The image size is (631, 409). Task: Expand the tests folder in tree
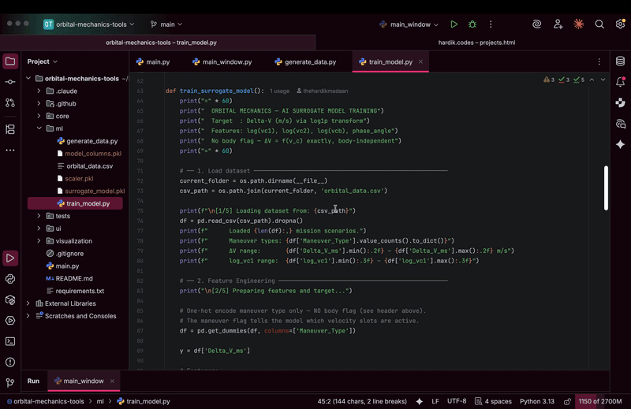[x=39, y=216]
